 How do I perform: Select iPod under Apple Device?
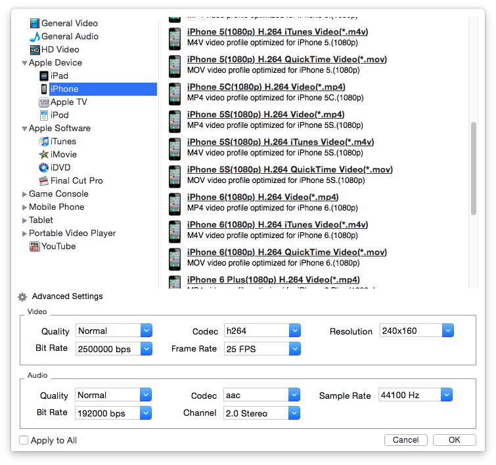coord(60,115)
